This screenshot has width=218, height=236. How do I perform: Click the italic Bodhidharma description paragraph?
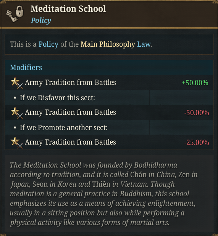click(x=104, y=194)
